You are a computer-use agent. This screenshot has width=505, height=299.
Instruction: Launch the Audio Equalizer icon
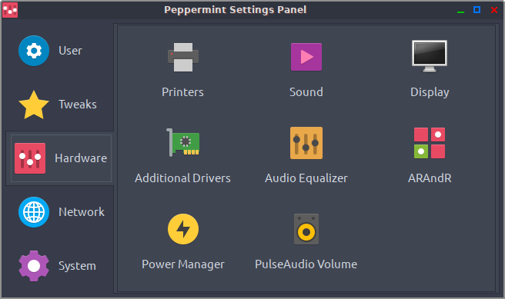tap(306, 143)
